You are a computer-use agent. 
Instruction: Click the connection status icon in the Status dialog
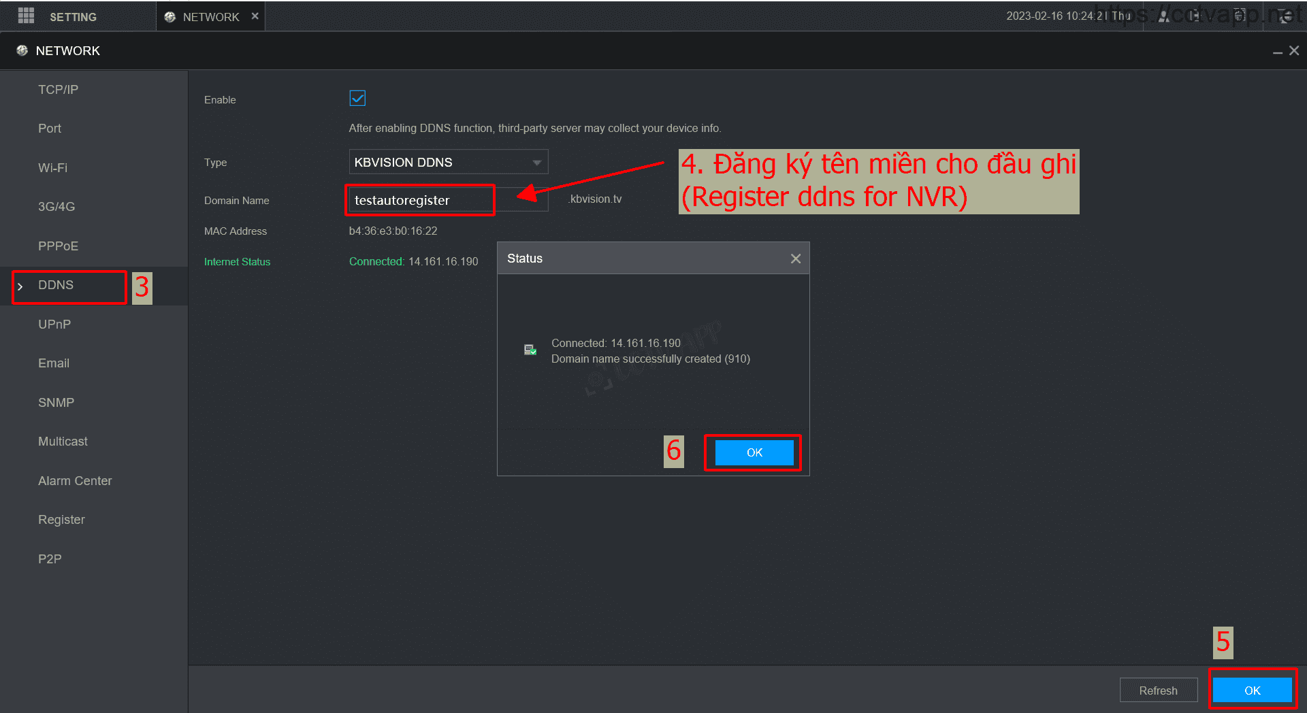(x=530, y=350)
